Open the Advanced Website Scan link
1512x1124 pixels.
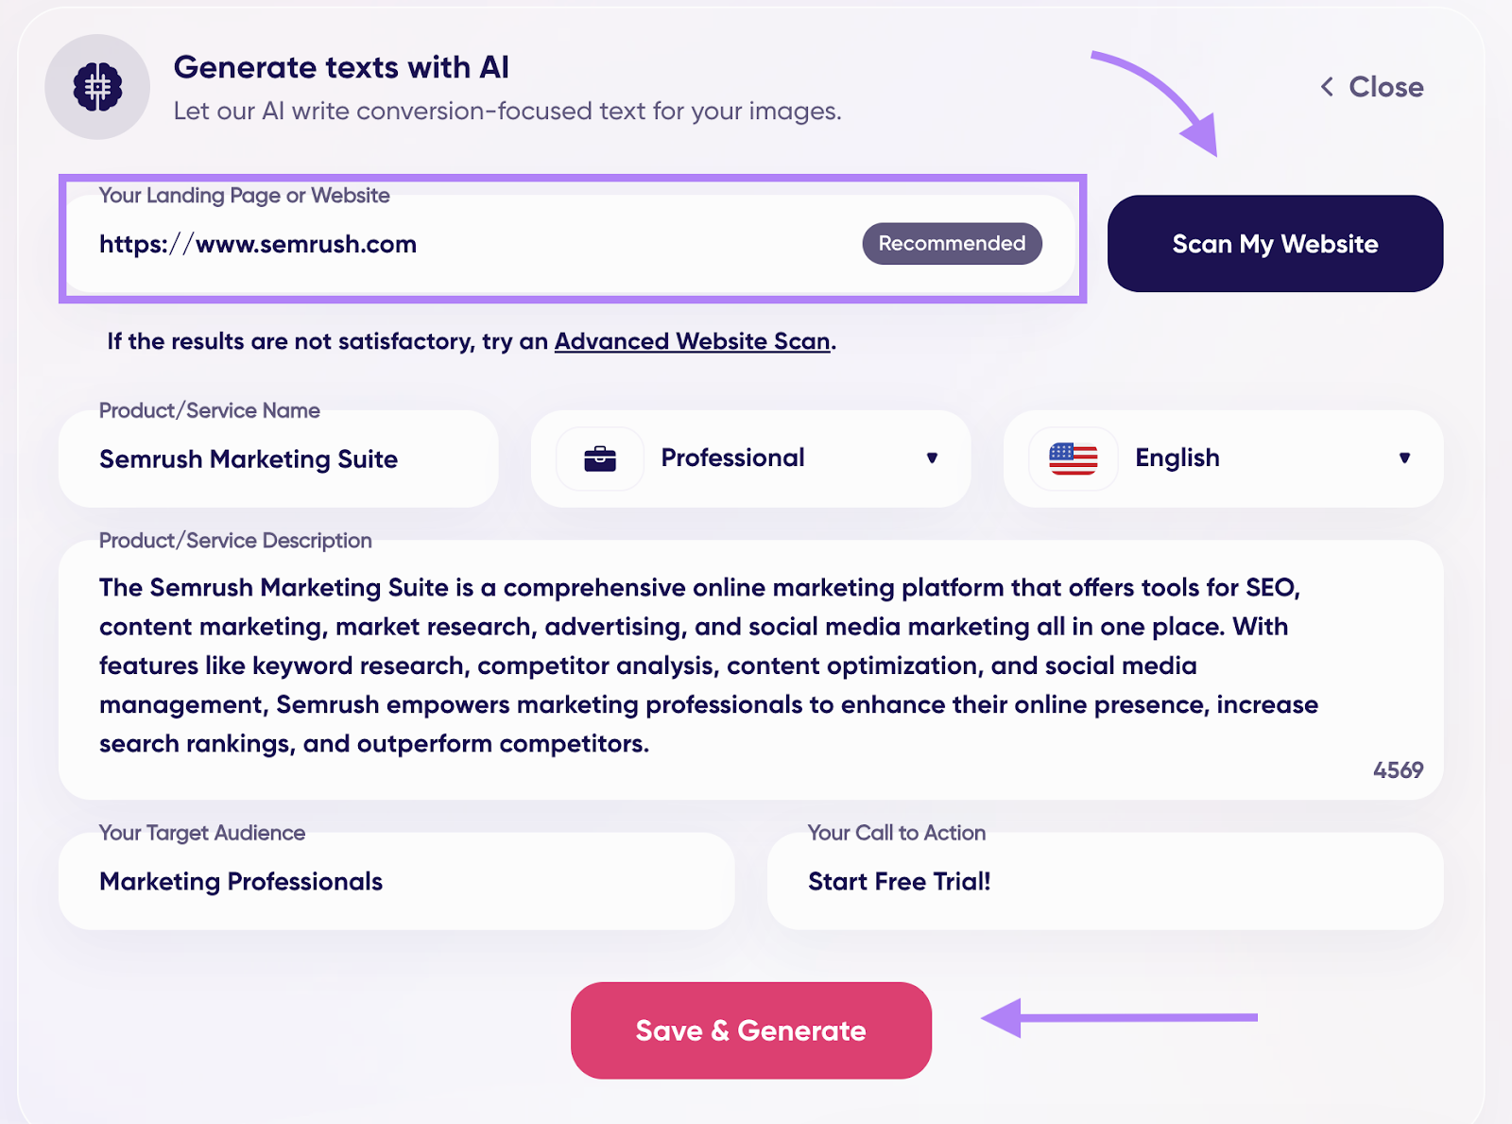(693, 341)
